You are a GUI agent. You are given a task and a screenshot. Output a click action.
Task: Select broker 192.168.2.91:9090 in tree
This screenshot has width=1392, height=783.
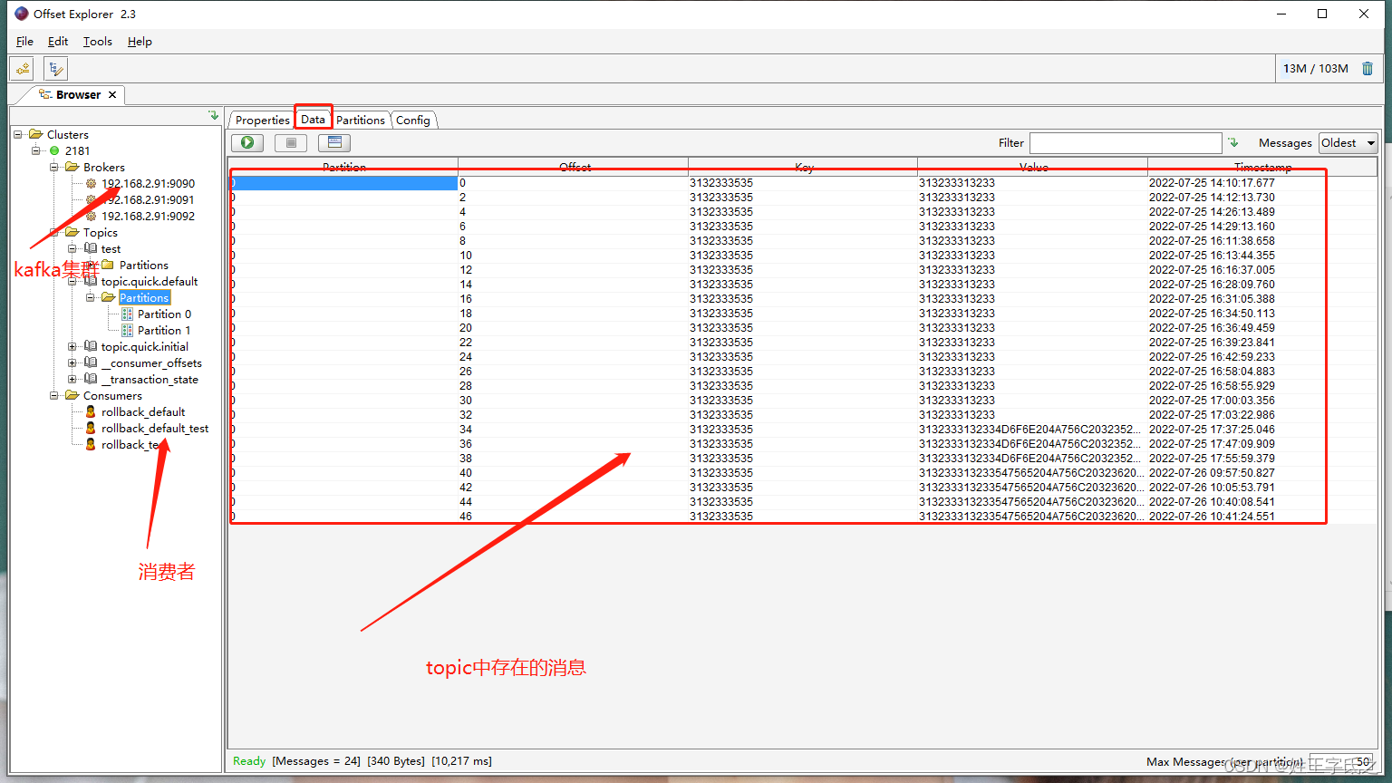click(x=148, y=183)
